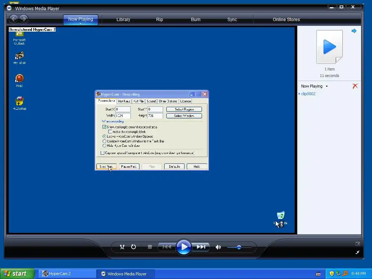Open the Other Options tab in HyperCam dialog
This screenshot has width=372, height=279.
point(168,101)
